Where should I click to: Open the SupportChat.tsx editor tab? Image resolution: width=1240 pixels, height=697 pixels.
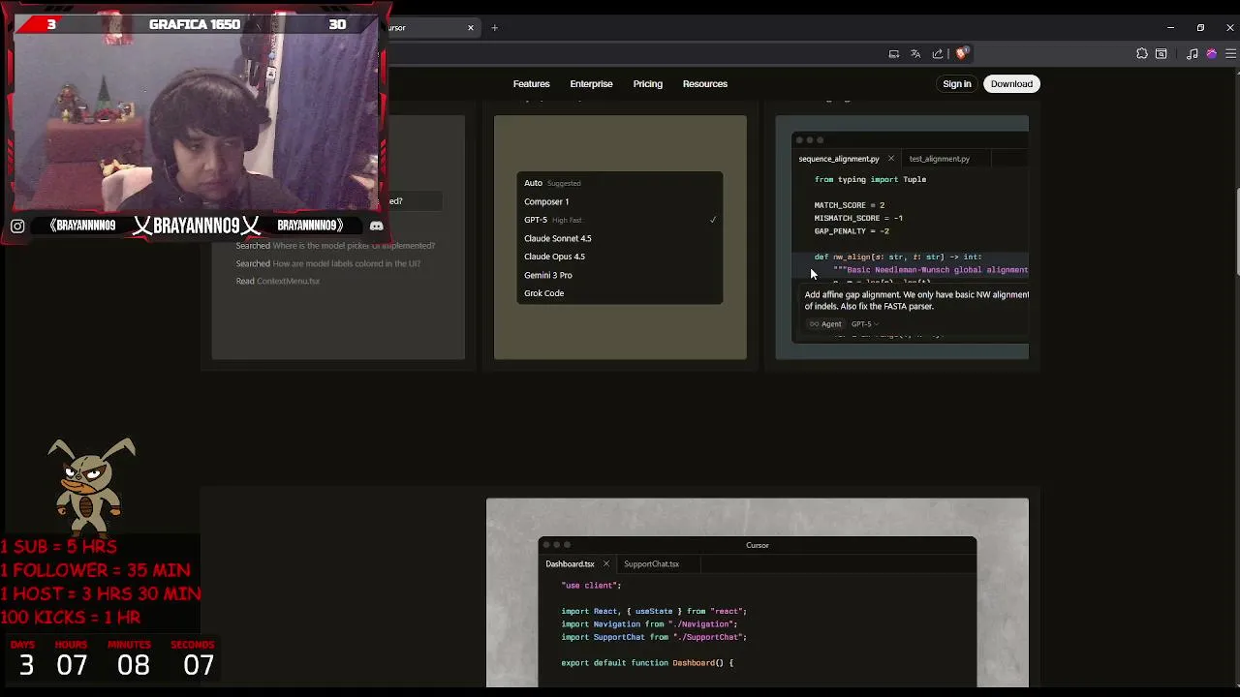(x=651, y=564)
